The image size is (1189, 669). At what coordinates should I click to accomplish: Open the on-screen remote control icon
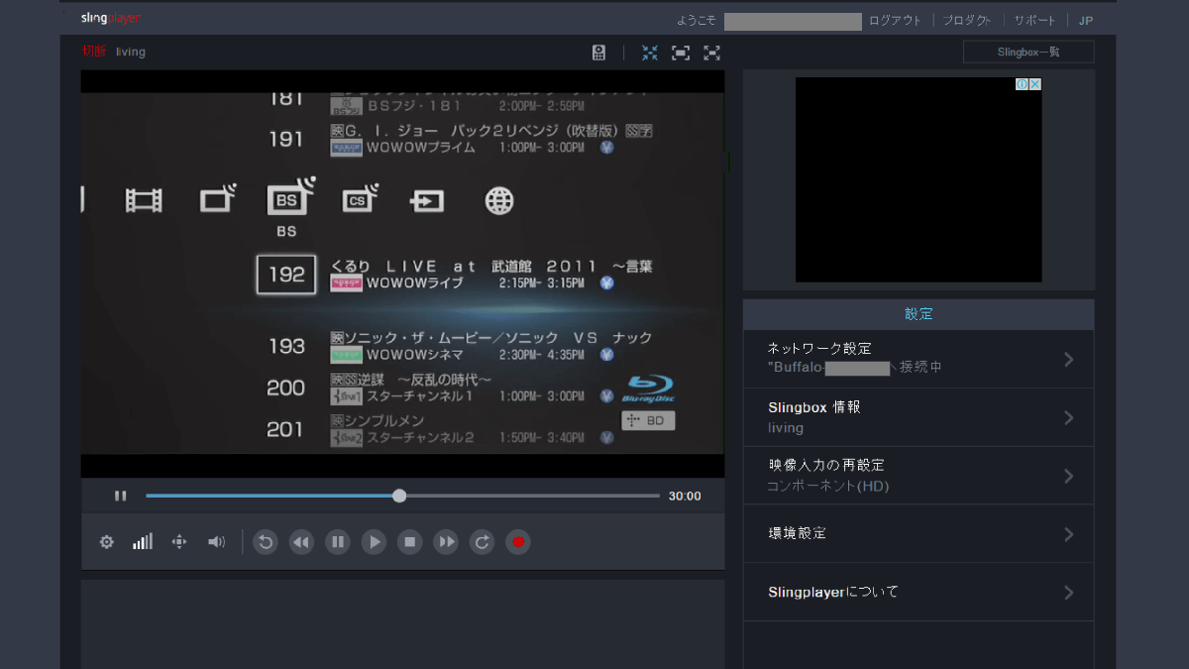point(598,53)
